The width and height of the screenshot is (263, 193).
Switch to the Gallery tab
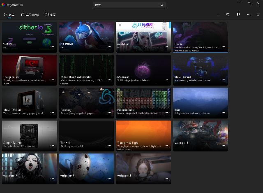[30, 15]
